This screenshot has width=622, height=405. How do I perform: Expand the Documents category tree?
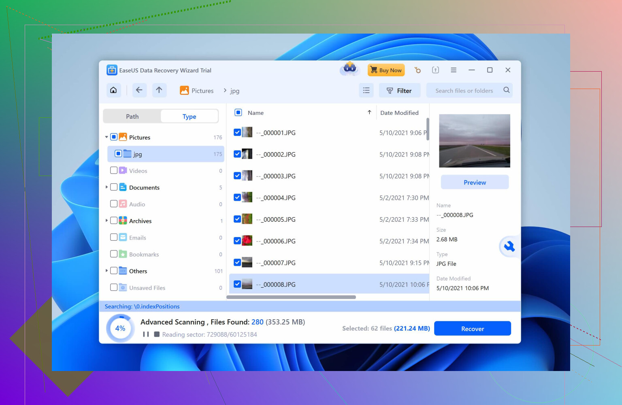click(107, 187)
